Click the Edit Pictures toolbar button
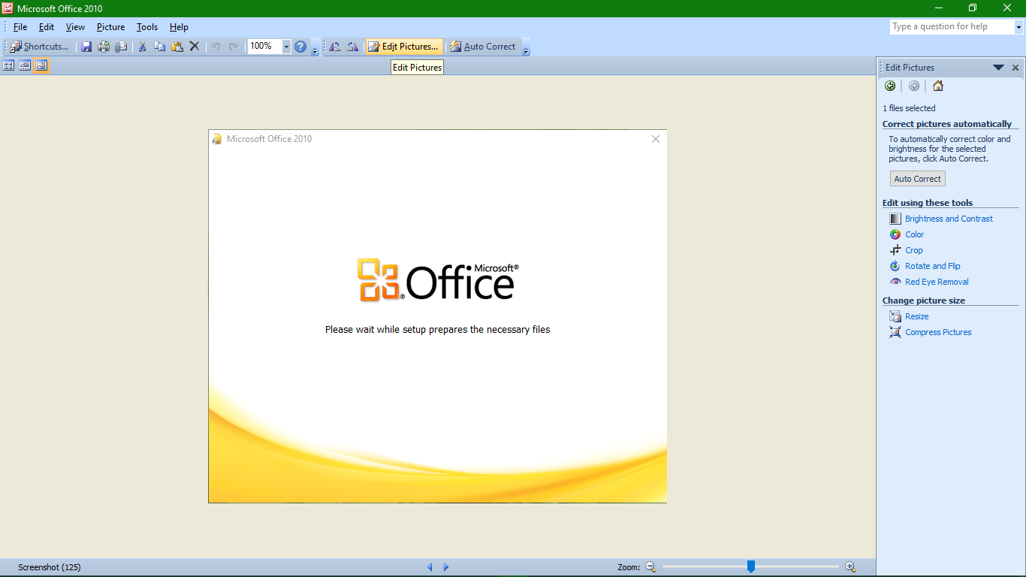This screenshot has height=577, width=1026. click(x=403, y=47)
